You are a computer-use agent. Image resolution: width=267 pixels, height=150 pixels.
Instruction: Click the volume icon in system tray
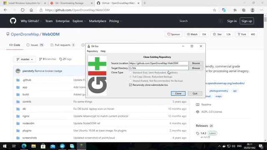click(x=234, y=146)
